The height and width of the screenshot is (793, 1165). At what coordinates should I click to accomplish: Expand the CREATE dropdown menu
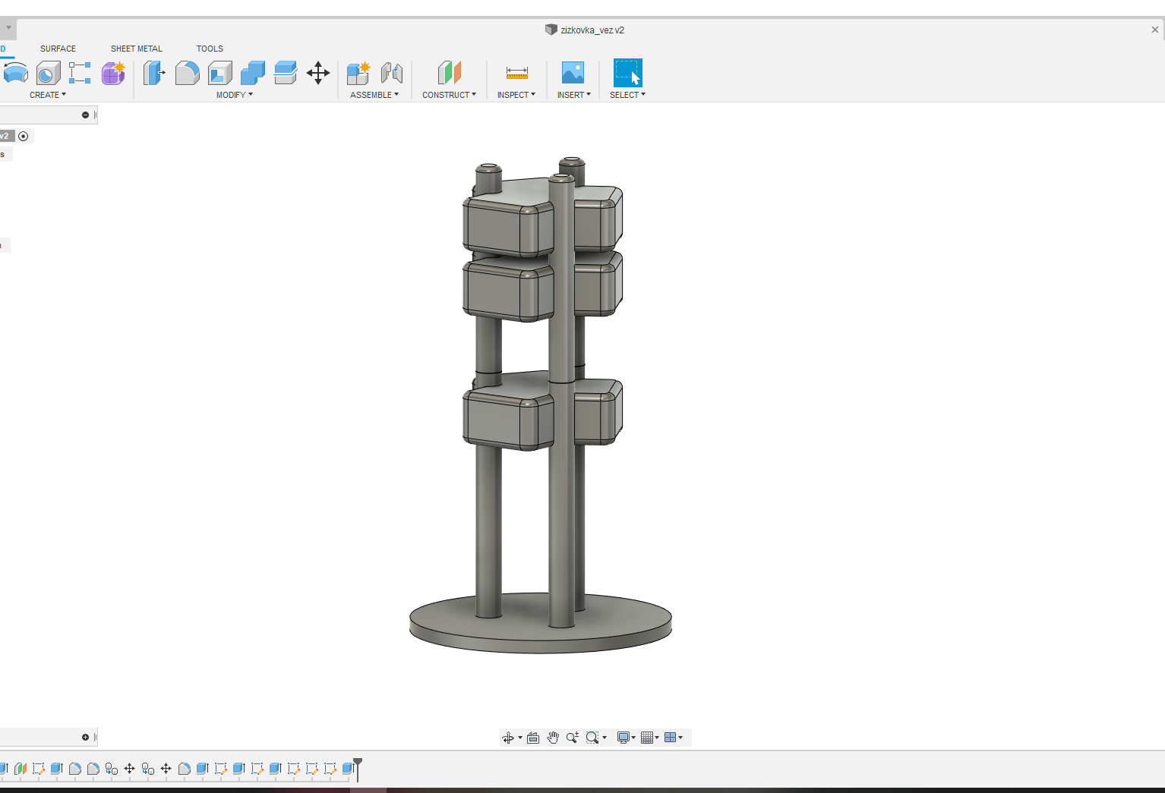[x=48, y=95]
